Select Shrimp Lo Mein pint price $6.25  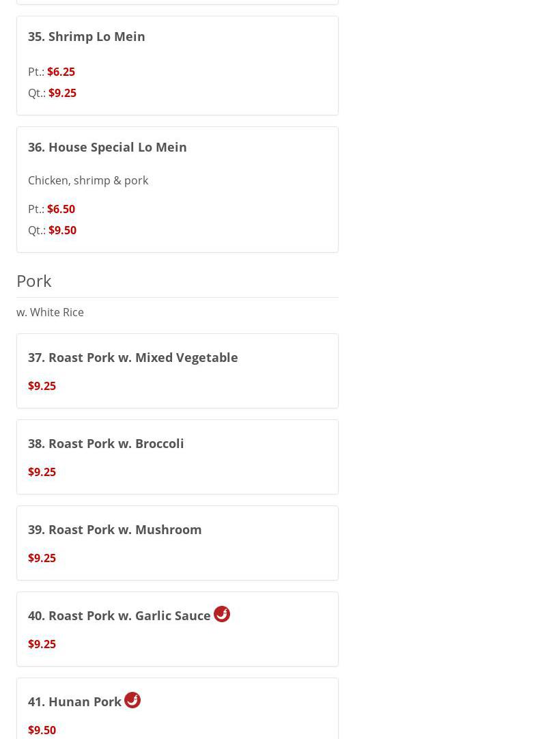pos(61,72)
